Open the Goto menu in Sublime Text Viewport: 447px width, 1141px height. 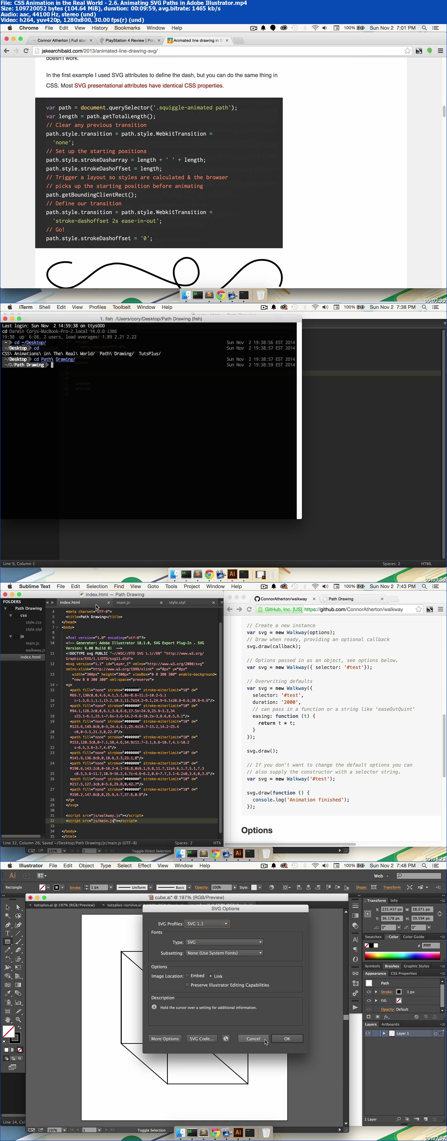153,586
